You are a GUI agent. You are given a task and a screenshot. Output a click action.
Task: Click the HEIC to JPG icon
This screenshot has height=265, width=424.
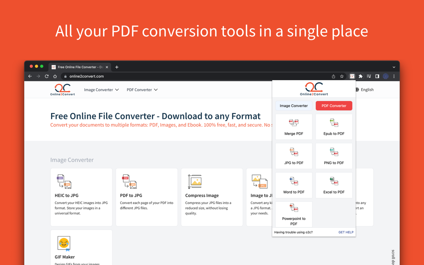point(64,182)
